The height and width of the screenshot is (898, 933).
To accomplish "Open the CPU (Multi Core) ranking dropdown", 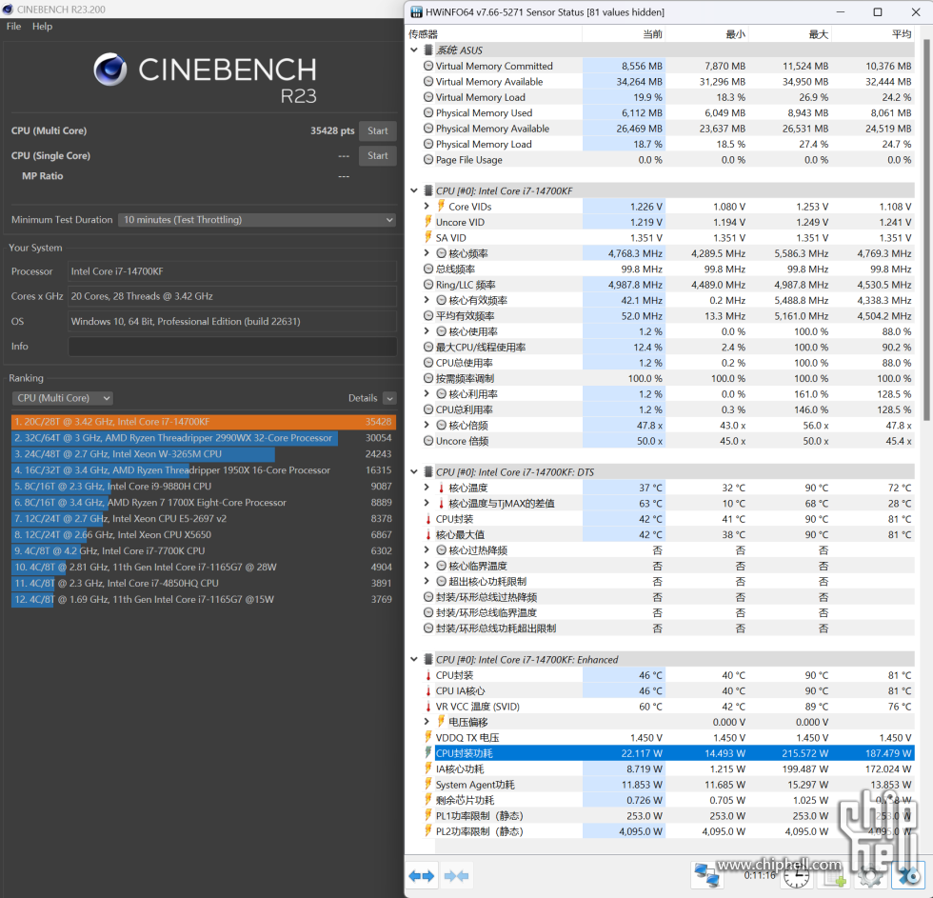I will pyautogui.click(x=62, y=398).
